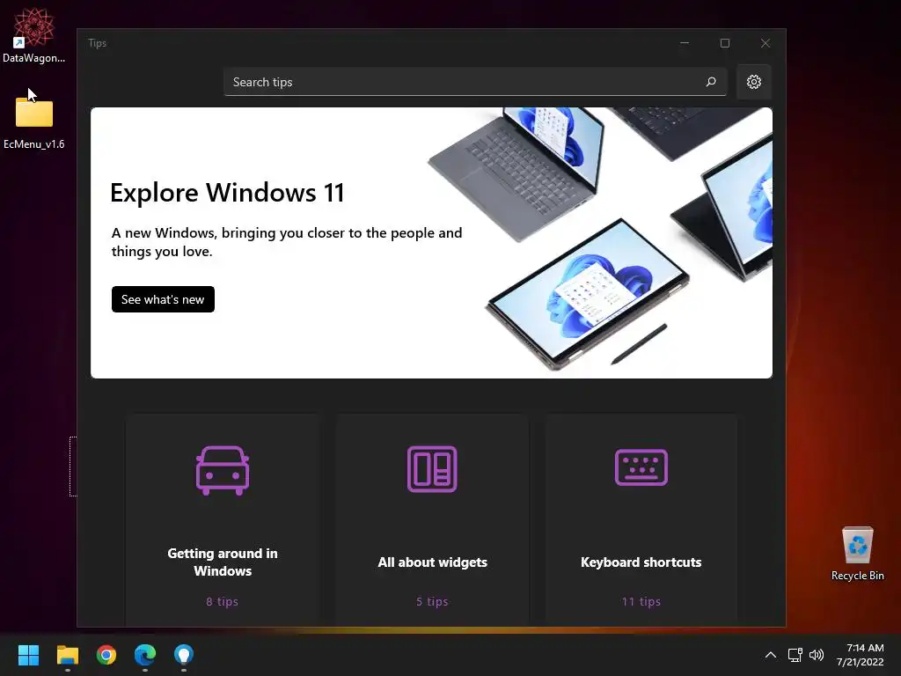Select the DataWagon desktop shortcut
The image size is (901, 676).
click(34, 35)
